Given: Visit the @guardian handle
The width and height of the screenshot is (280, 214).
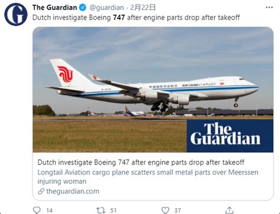Looking at the screenshot, I should point(106,8).
